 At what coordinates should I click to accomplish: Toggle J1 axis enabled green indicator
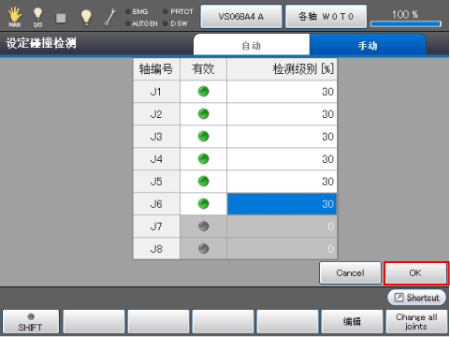pos(203,92)
